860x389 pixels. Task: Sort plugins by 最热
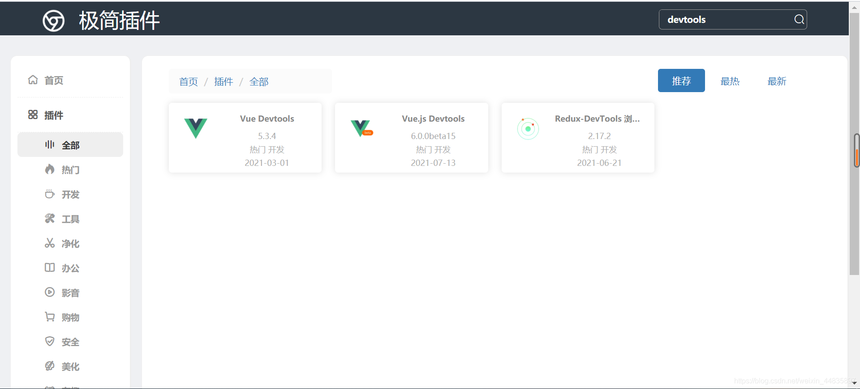click(730, 81)
